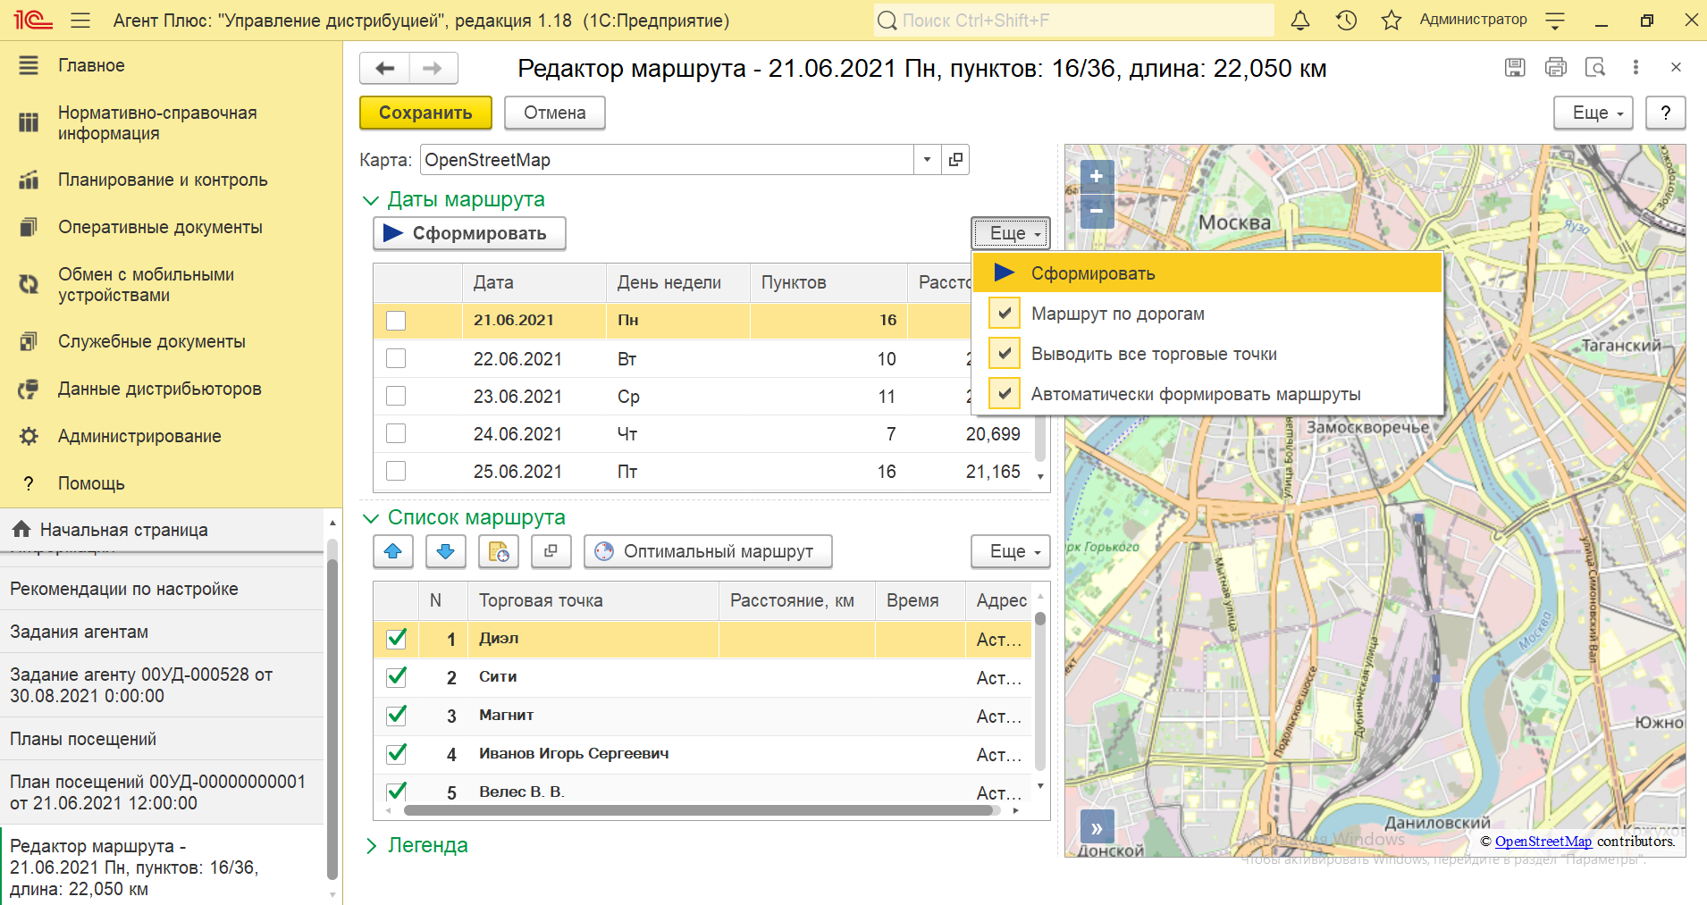Click the print icon in header
This screenshot has height=905, width=1707.
pos(1555,67)
